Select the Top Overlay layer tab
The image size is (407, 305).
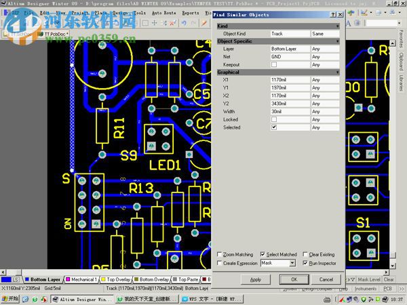coord(116,279)
